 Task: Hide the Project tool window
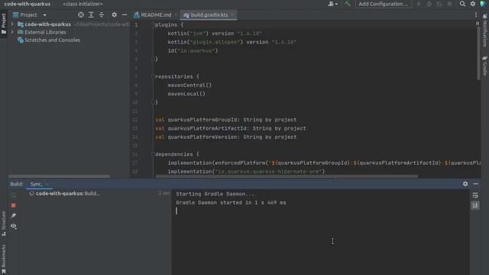(x=125, y=15)
